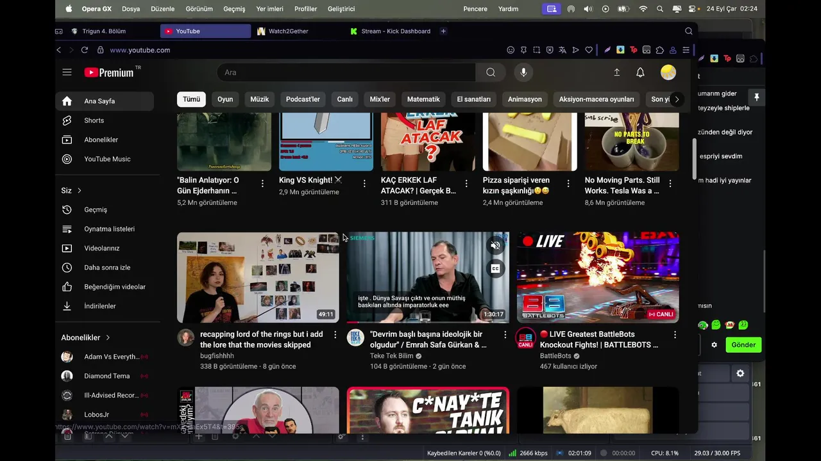Open the recapping lord of the rings thumbnail
This screenshot has height=461, width=821.
[x=258, y=277]
